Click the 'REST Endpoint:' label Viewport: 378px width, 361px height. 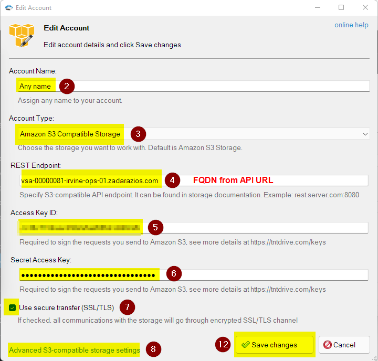[36, 165]
